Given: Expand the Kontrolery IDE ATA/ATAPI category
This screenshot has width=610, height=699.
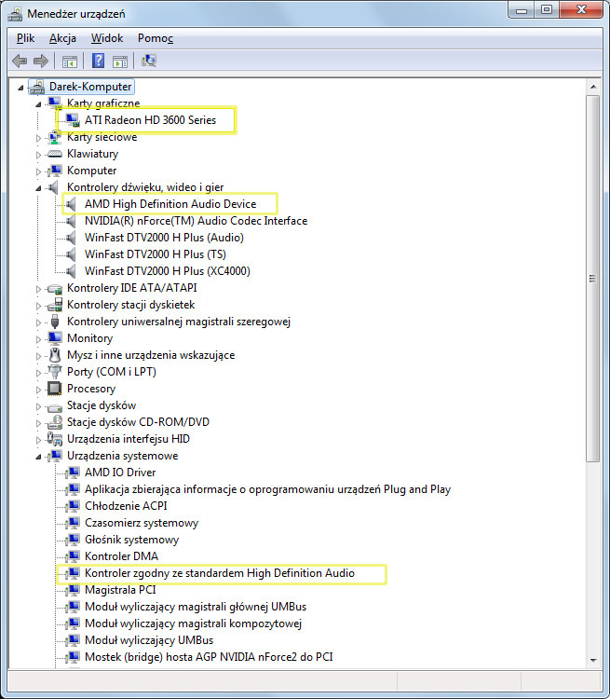Looking at the screenshot, I should coord(38,289).
